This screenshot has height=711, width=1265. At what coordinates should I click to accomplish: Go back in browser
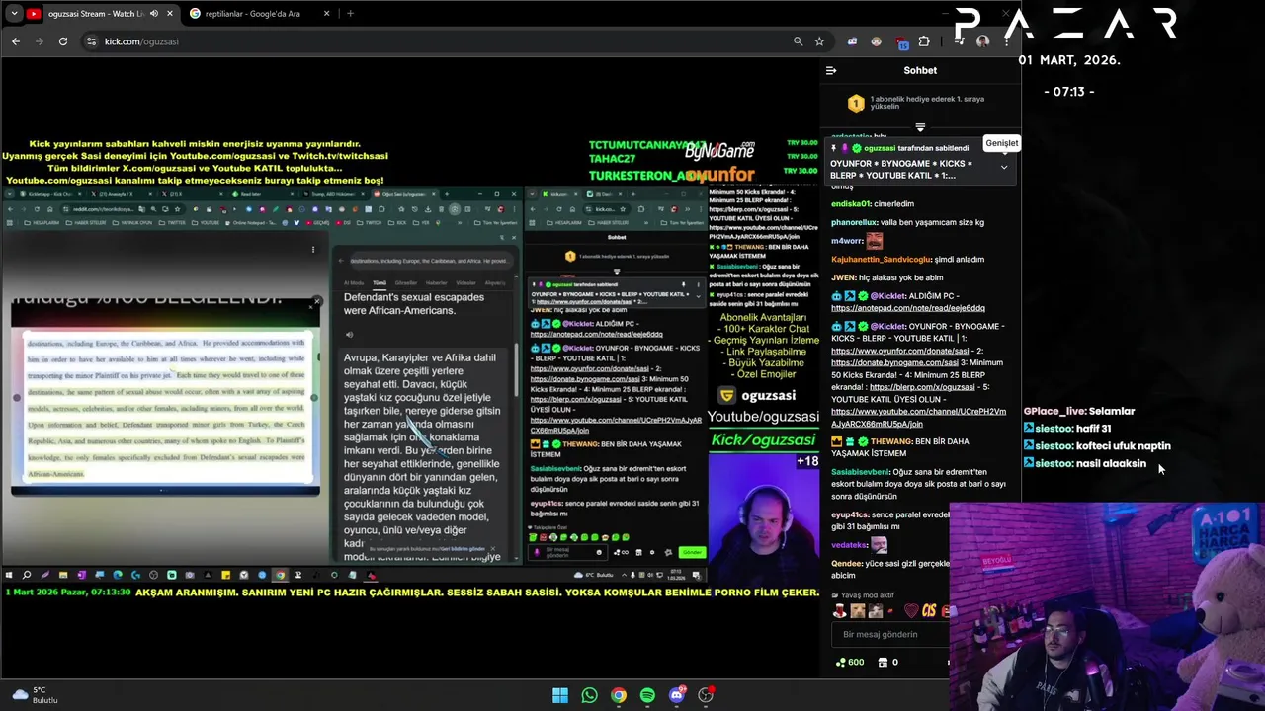[16, 41]
